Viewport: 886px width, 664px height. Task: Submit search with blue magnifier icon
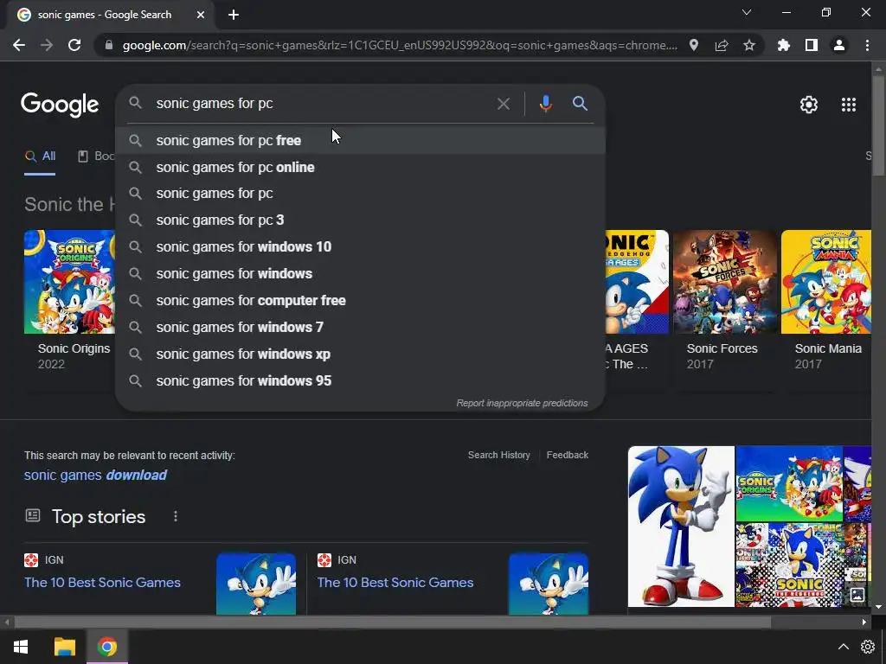pyautogui.click(x=580, y=104)
